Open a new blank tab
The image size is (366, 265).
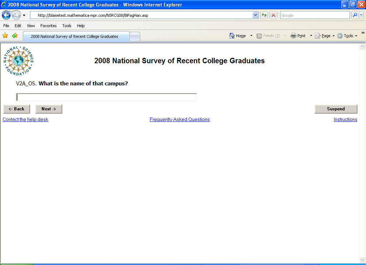click(135, 37)
